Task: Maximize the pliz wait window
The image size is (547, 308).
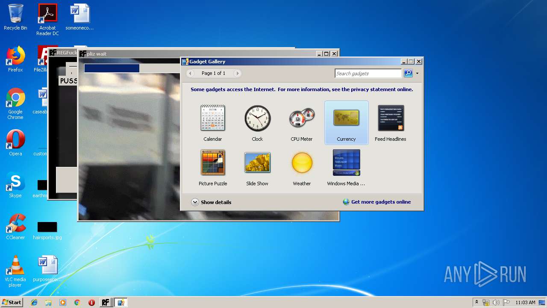Action: point(326,54)
